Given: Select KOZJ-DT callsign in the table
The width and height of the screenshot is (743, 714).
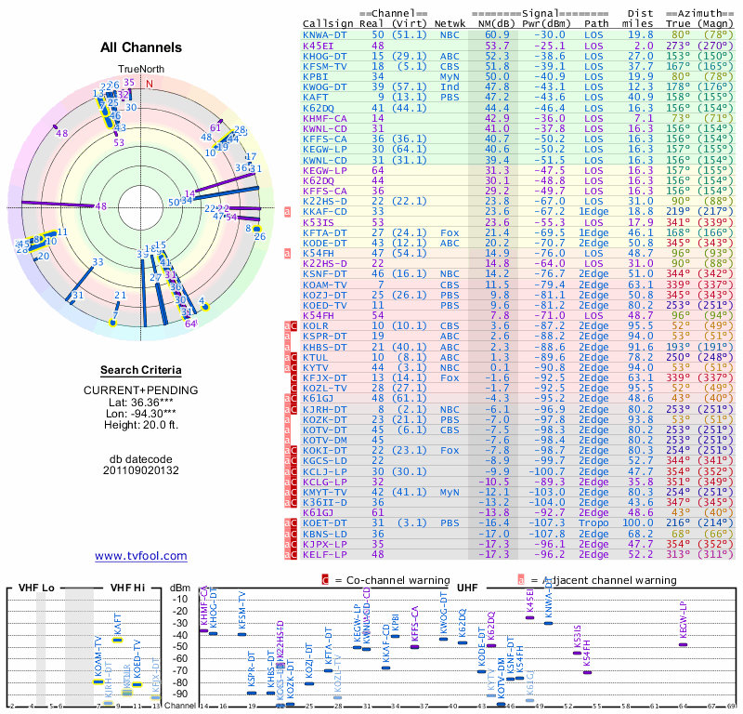Looking at the screenshot, I should click(x=324, y=295).
